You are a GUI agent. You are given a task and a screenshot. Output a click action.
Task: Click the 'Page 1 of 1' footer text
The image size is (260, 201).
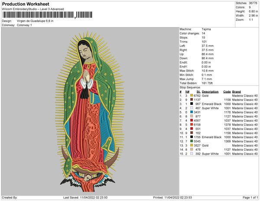pyautogui.click(x=250, y=198)
